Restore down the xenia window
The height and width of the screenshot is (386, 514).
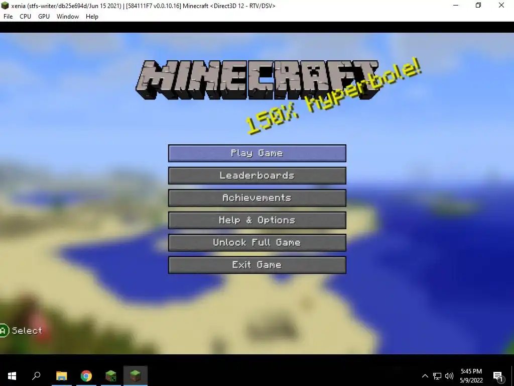tap(478, 5)
